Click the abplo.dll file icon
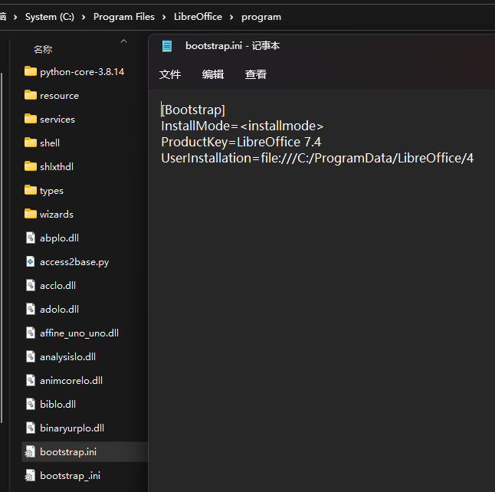495x492 pixels. pyautogui.click(x=31, y=238)
